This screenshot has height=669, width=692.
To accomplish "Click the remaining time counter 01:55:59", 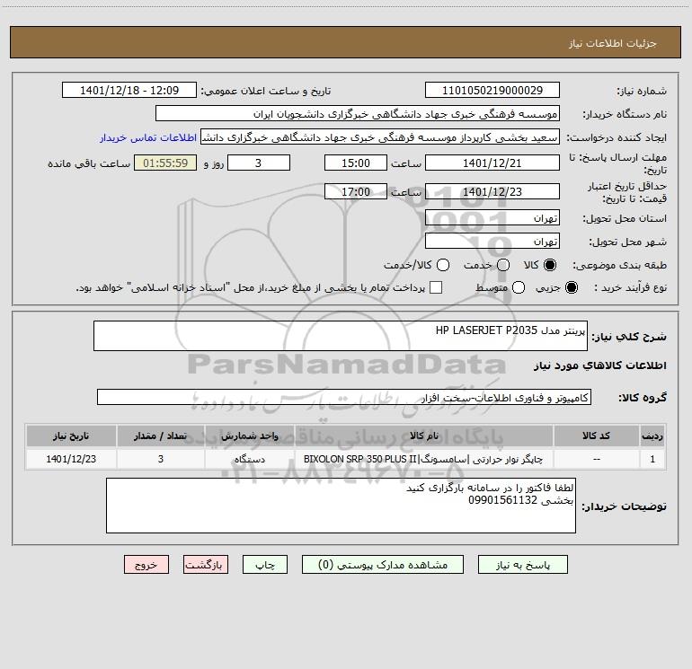I will 165,163.
